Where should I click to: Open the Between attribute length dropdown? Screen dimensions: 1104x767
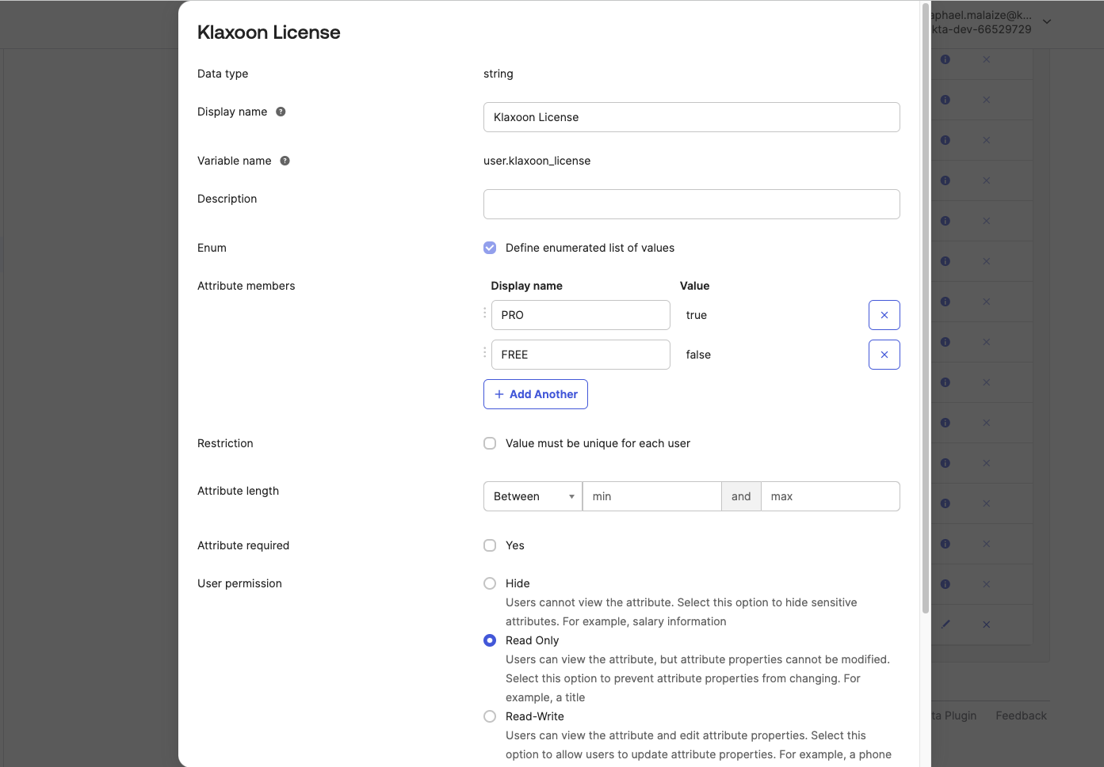[x=533, y=496]
